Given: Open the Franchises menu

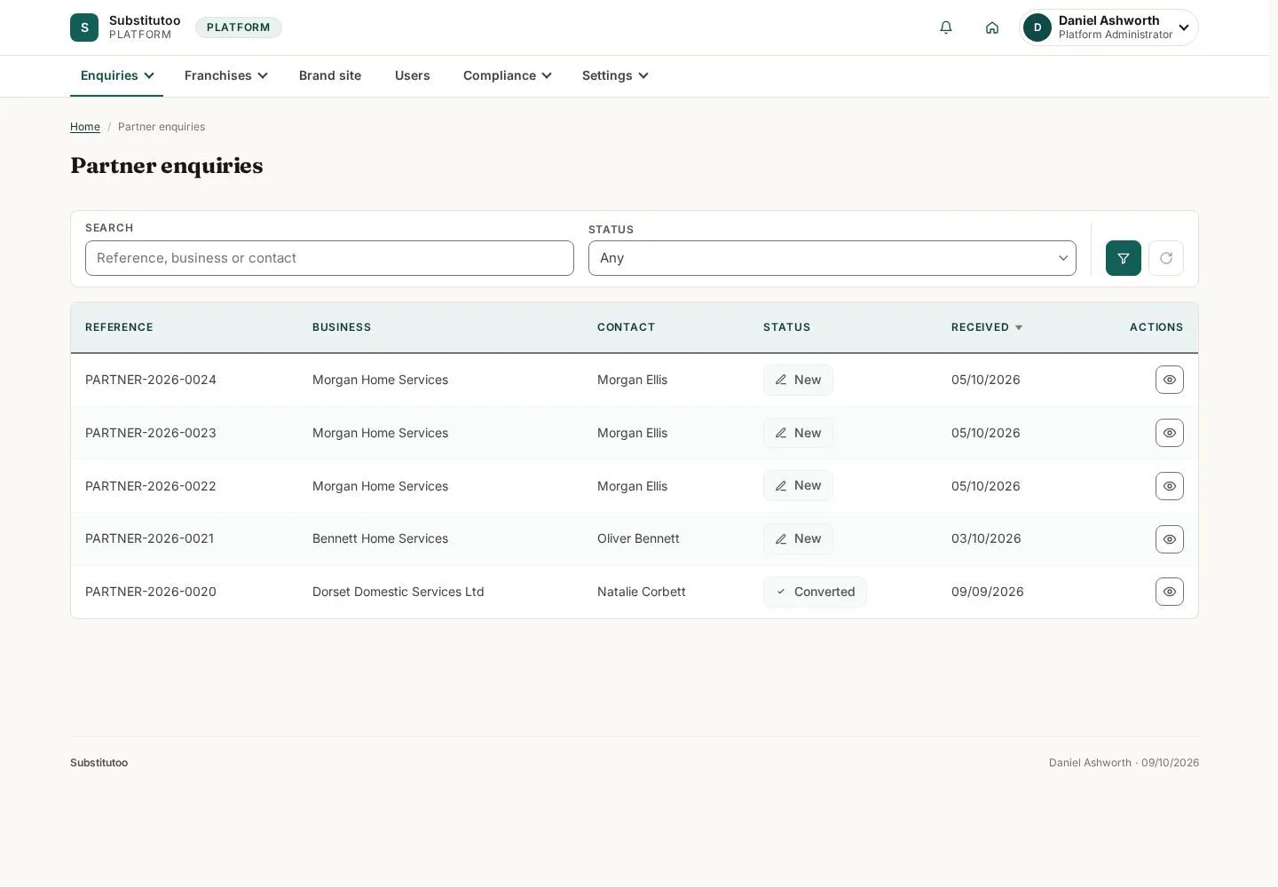Looking at the screenshot, I should coord(226,76).
